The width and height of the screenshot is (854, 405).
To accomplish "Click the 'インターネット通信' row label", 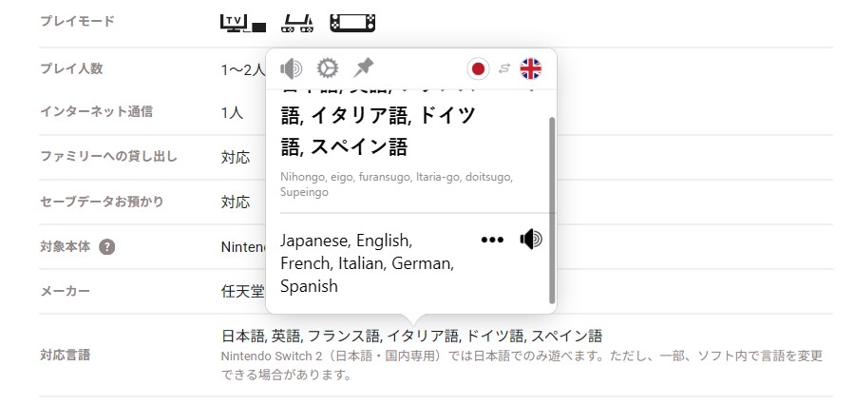I will (x=96, y=112).
